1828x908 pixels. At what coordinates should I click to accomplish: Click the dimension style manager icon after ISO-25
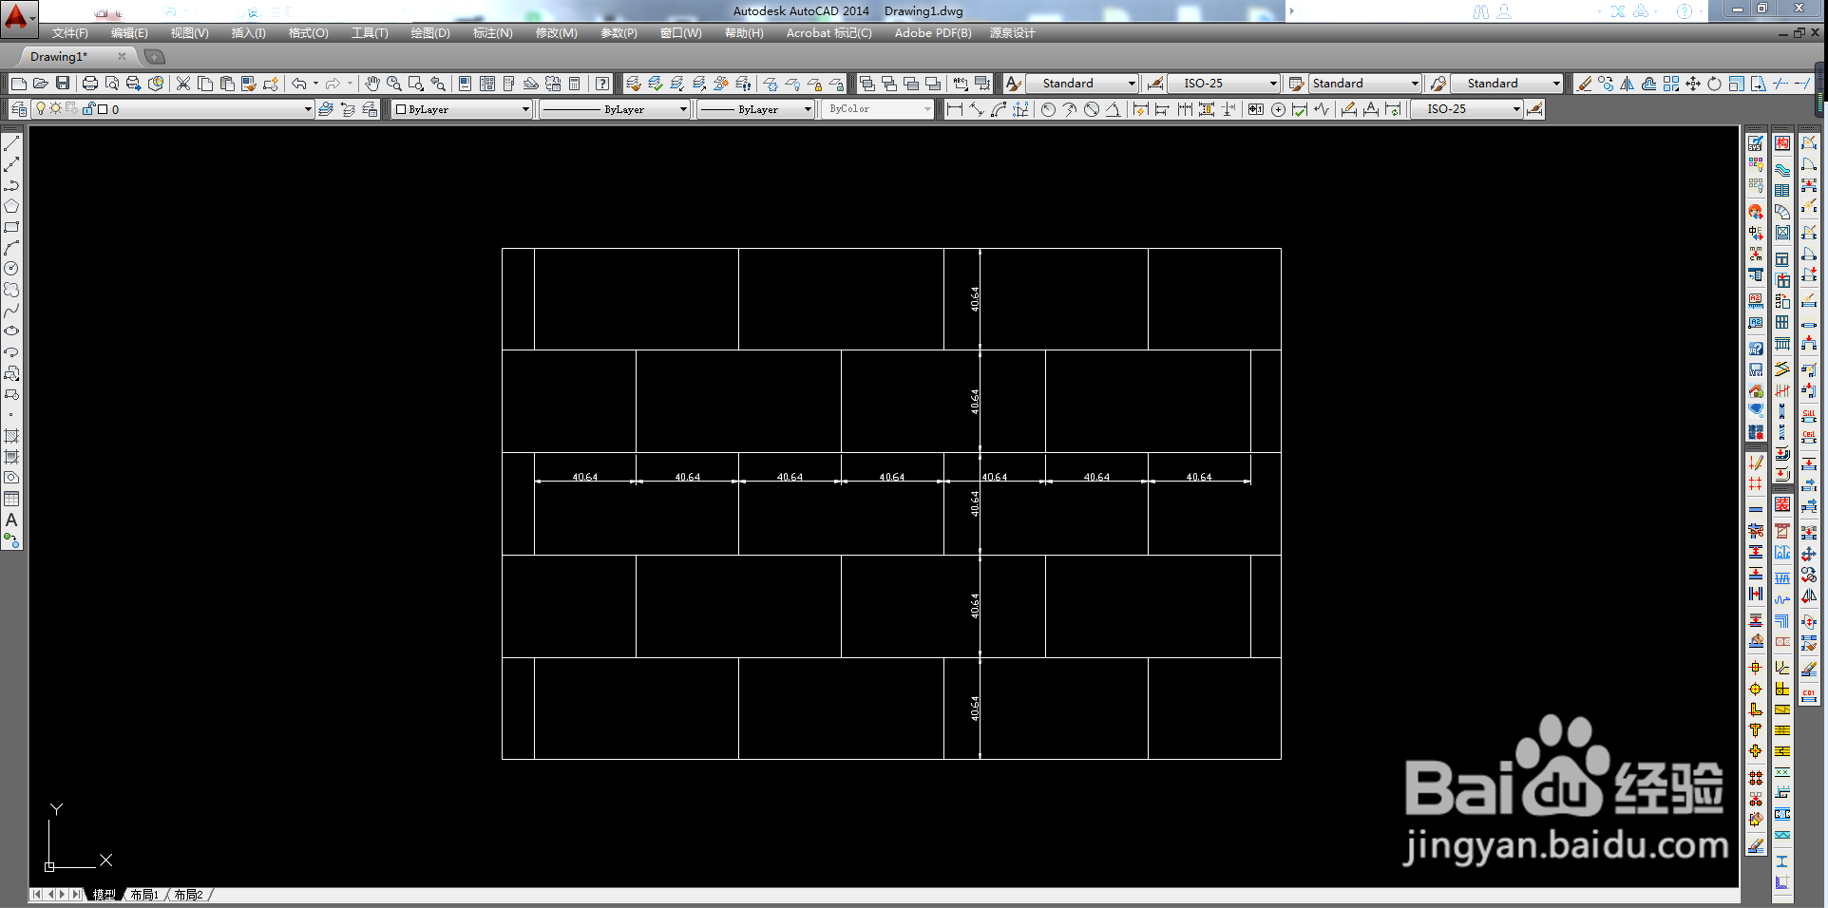(x=1534, y=109)
